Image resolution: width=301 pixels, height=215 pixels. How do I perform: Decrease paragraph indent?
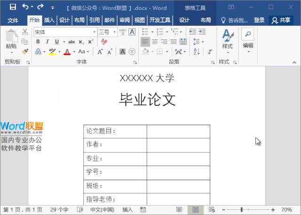[x=192, y=32]
